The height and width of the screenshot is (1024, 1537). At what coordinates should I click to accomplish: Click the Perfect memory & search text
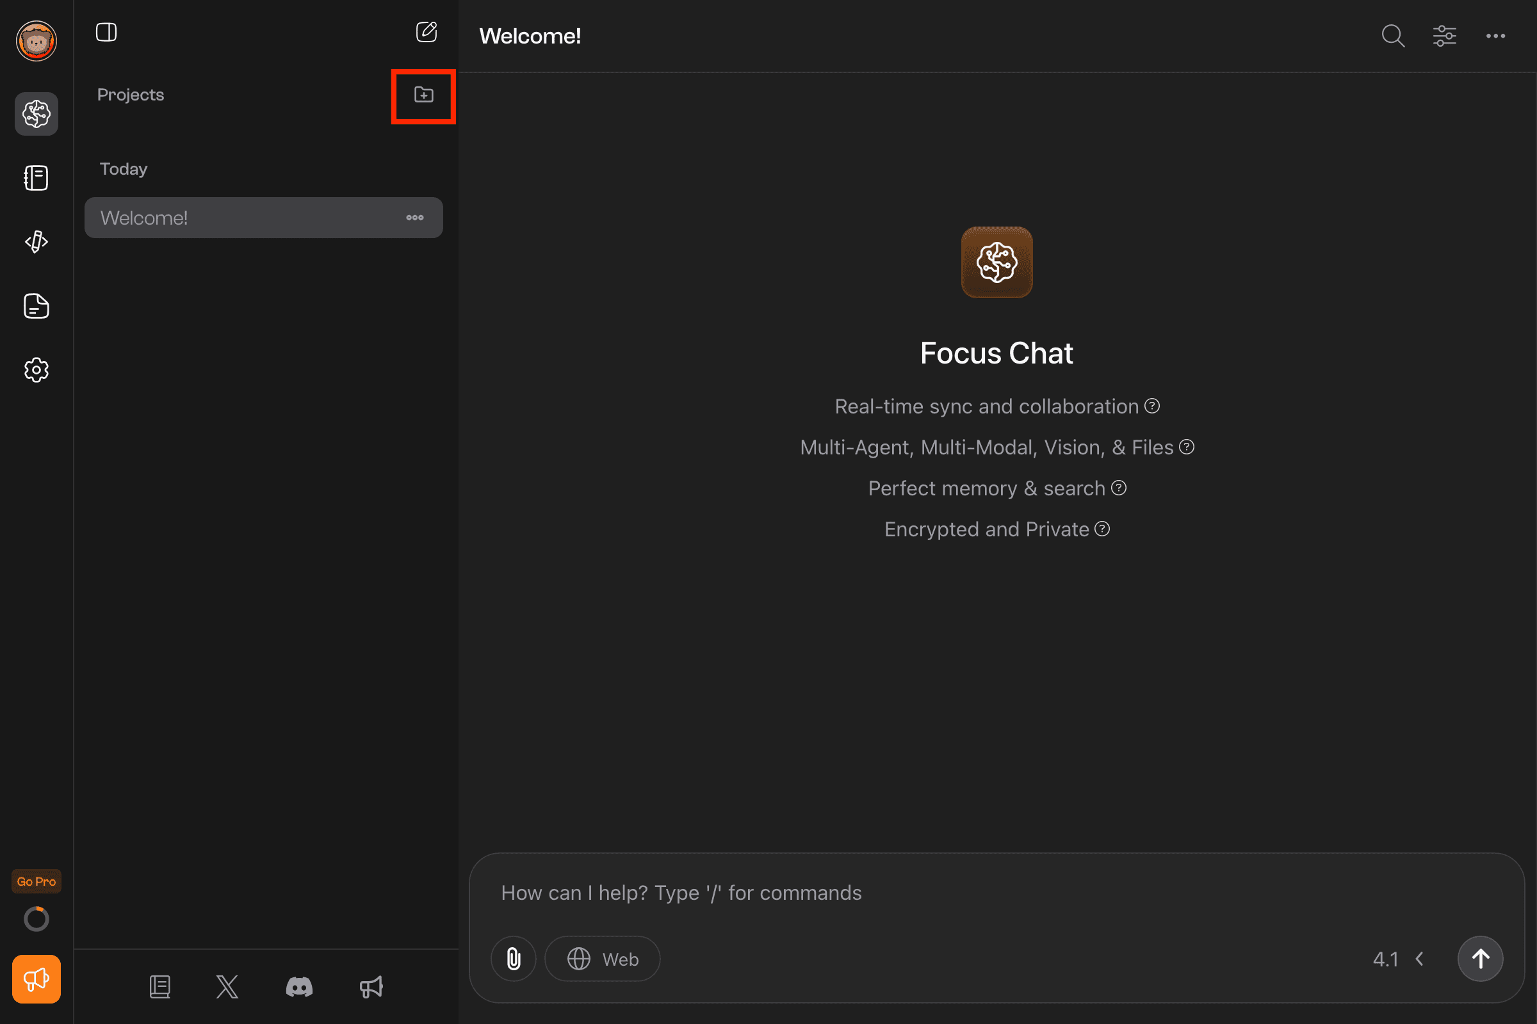coord(987,488)
